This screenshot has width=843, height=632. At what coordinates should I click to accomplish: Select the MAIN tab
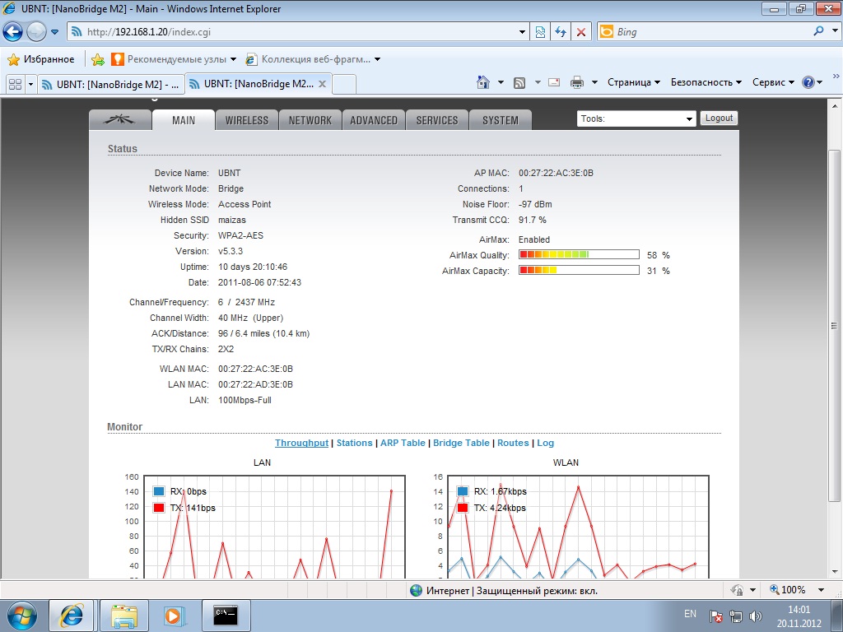tap(184, 120)
